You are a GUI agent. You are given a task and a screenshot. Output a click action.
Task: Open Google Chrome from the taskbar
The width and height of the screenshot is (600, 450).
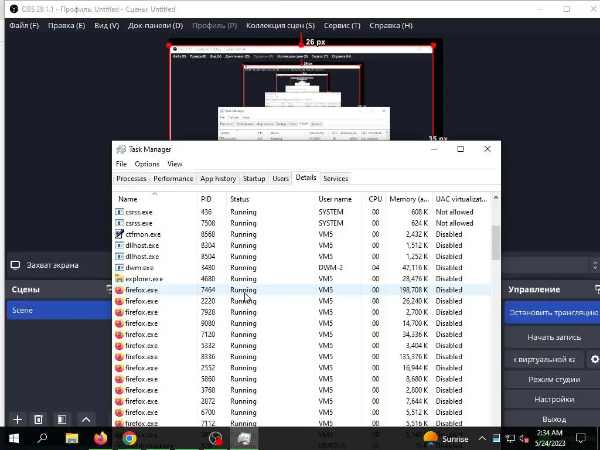pos(129,438)
